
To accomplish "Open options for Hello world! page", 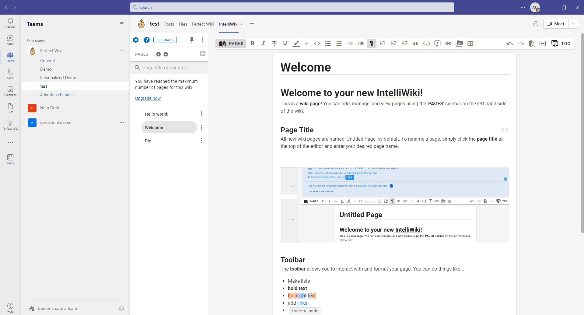I will coord(201,114).
